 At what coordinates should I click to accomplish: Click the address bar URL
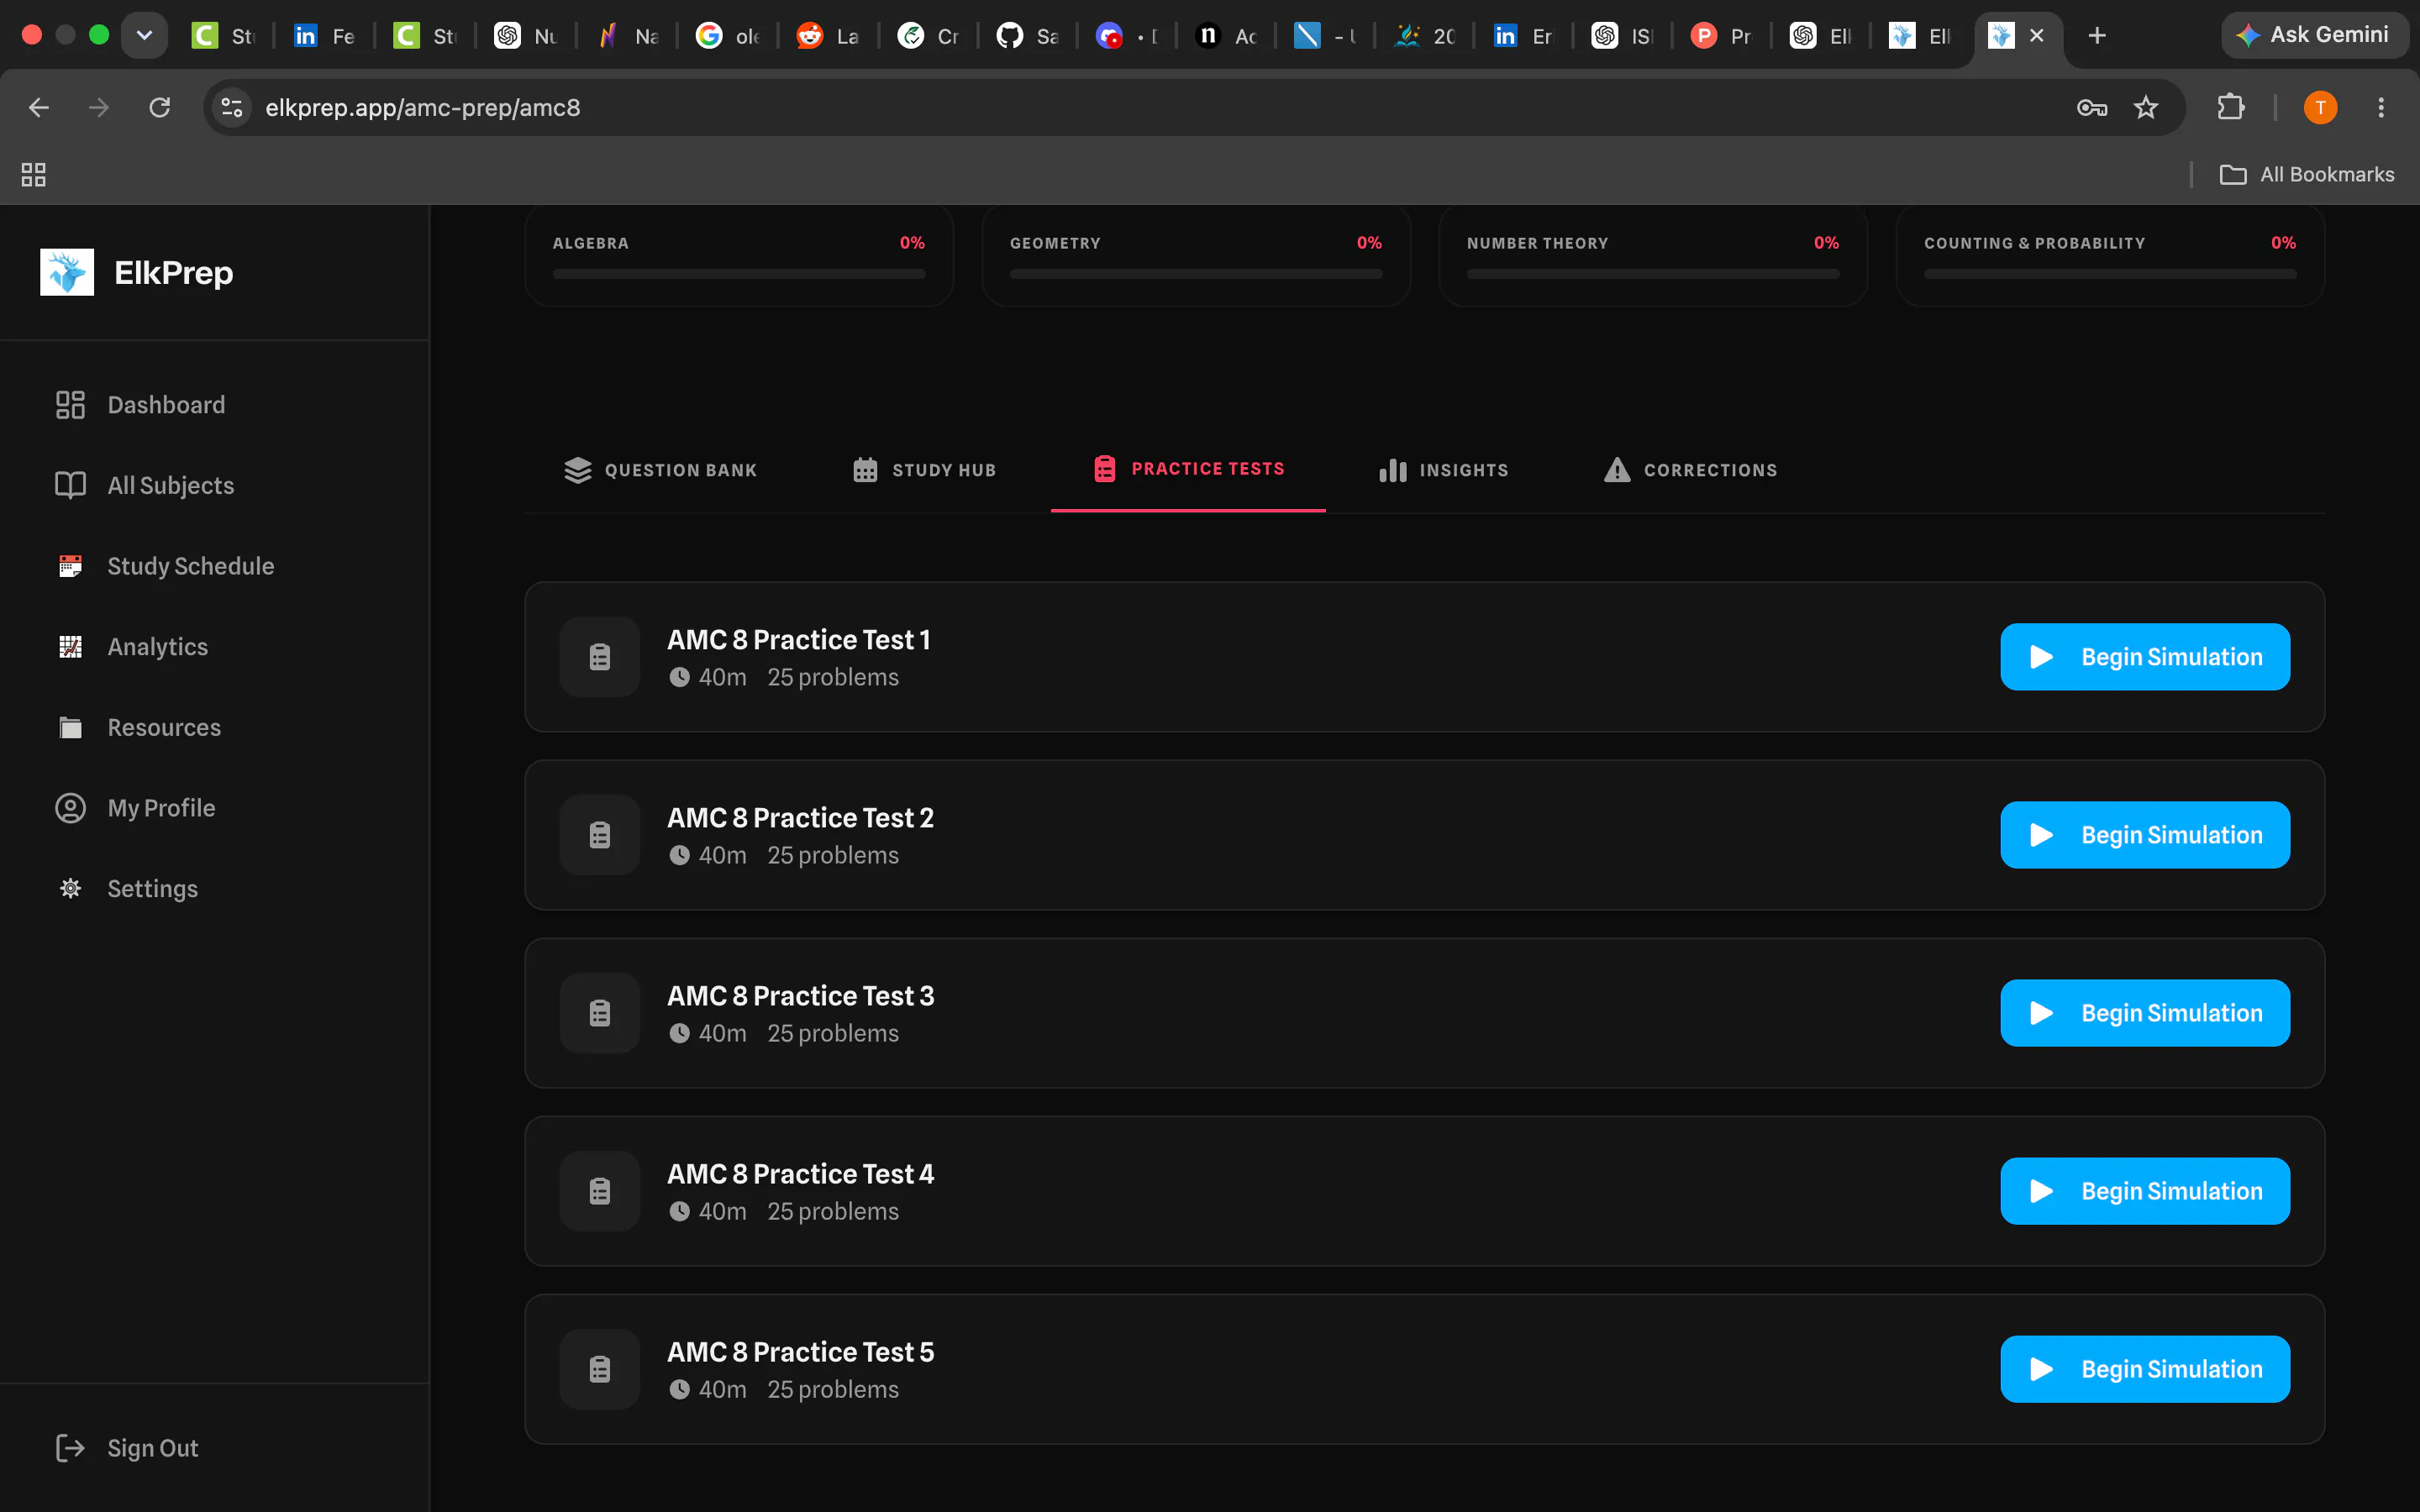pos(423,107)
